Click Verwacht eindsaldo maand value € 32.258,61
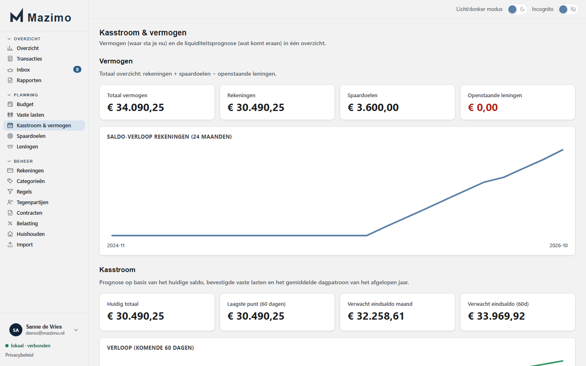Image resolution: width=586 pixels, height=366 pixels. tap(376, 316)
